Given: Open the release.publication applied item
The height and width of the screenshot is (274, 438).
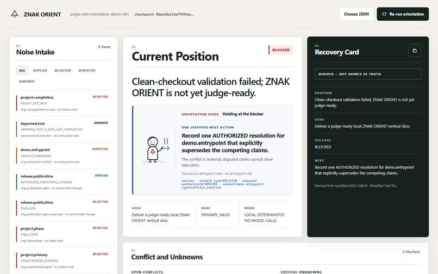Looking at the screenshot, I should click(x=64, y=182).
